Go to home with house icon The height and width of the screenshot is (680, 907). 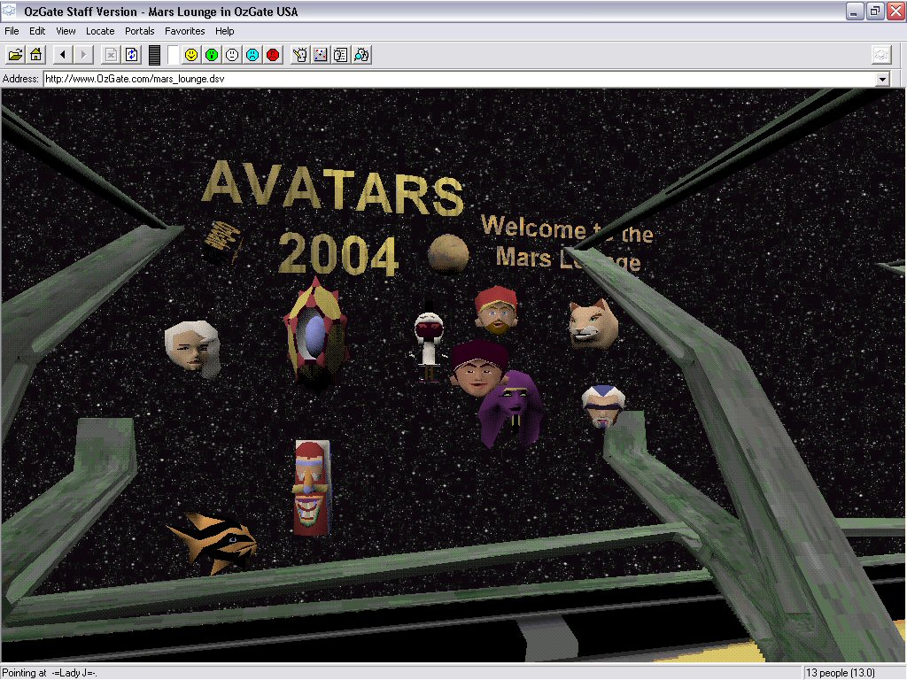pyautogui.click(x=35, y=55)
